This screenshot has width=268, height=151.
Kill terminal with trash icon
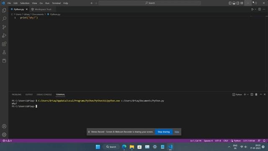pyautogui.click(x=256, y=94)
